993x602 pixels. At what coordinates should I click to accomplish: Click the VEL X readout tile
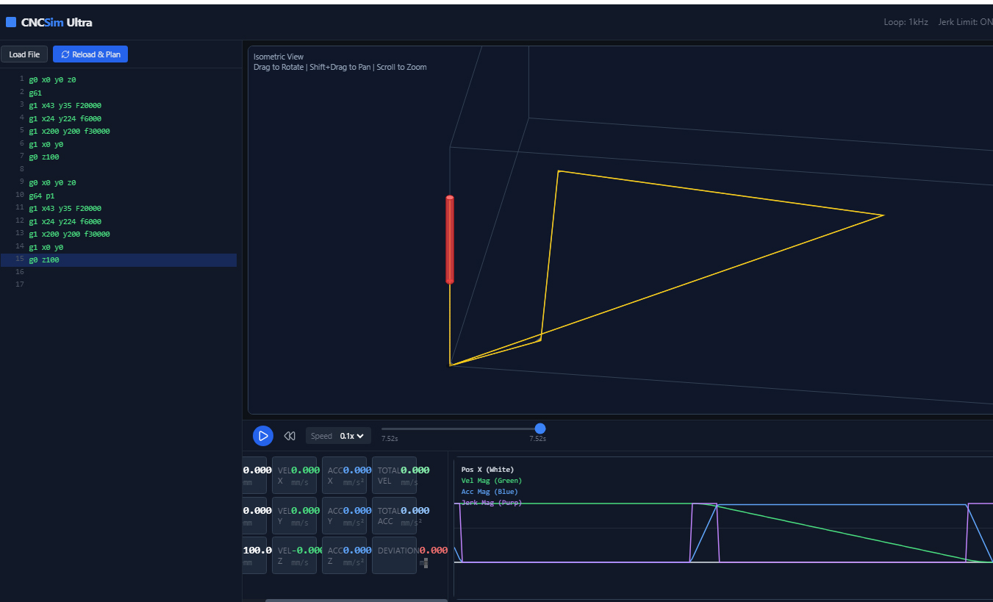point(294,476)
